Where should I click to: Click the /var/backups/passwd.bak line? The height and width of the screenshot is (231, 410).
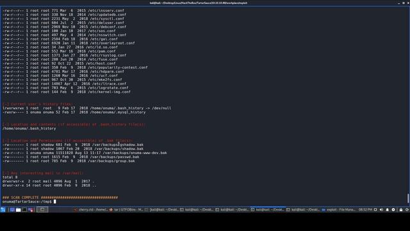(71, 157)
